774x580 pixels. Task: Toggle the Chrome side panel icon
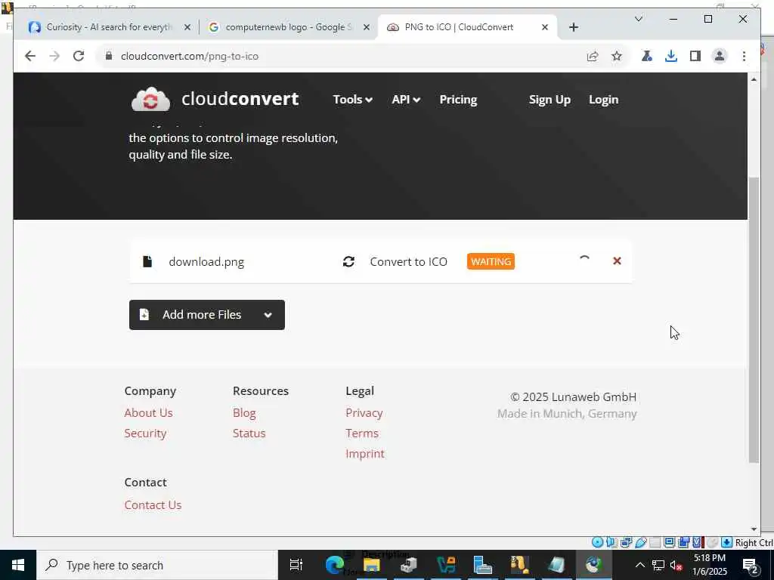click(x=695, y=56)
